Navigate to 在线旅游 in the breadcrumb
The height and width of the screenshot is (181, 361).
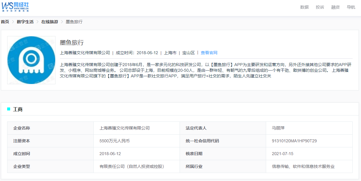coord(50,22)
